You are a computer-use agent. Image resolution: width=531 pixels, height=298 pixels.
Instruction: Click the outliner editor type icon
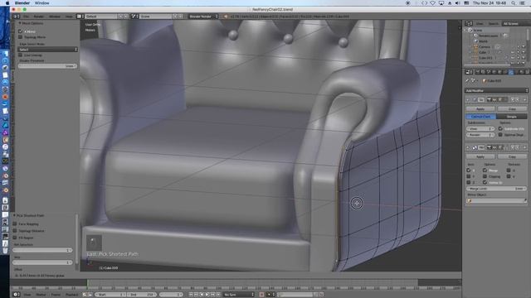pos(469,24)
